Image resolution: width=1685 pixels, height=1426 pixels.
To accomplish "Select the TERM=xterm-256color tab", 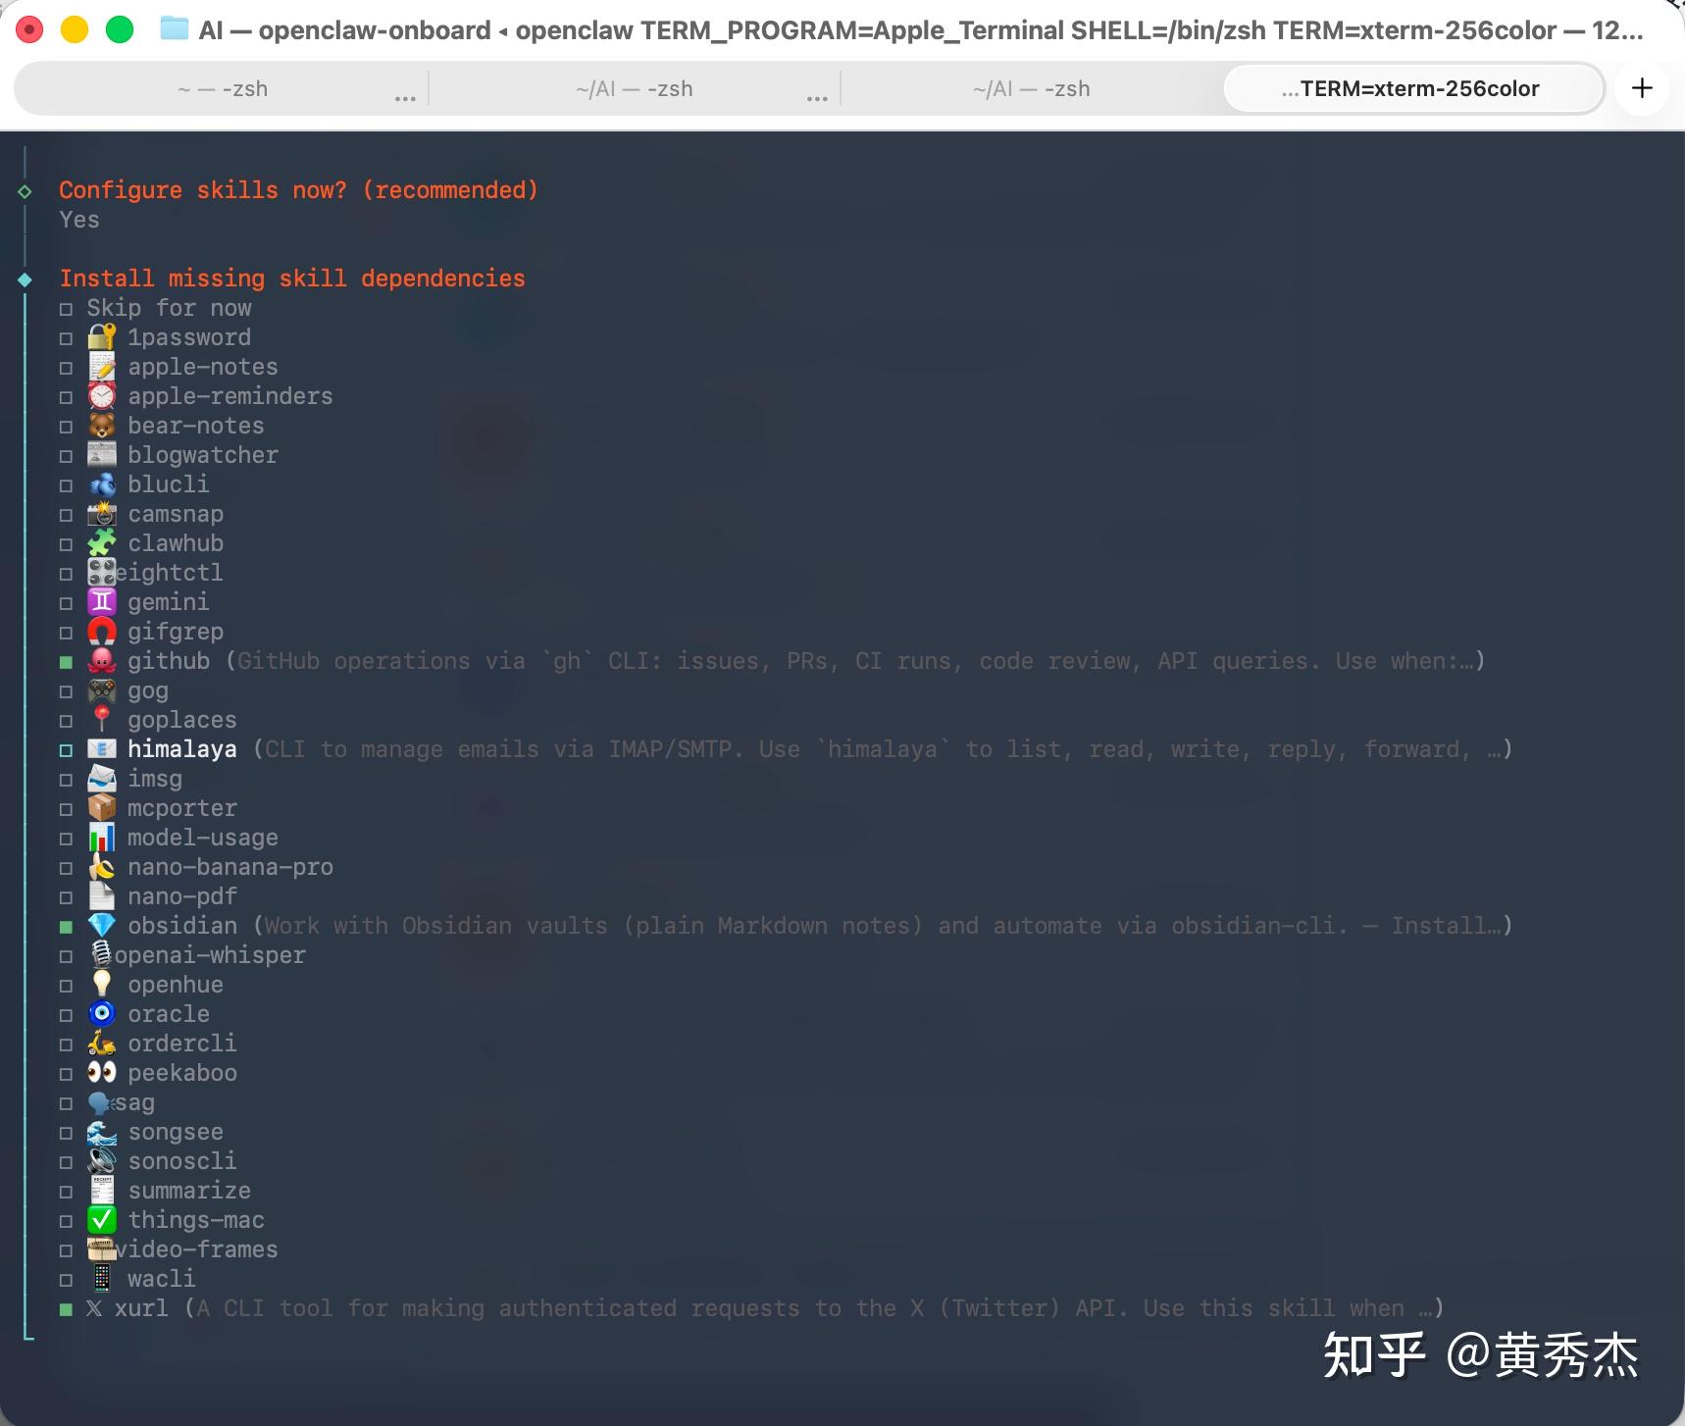I will (1412, 88).
